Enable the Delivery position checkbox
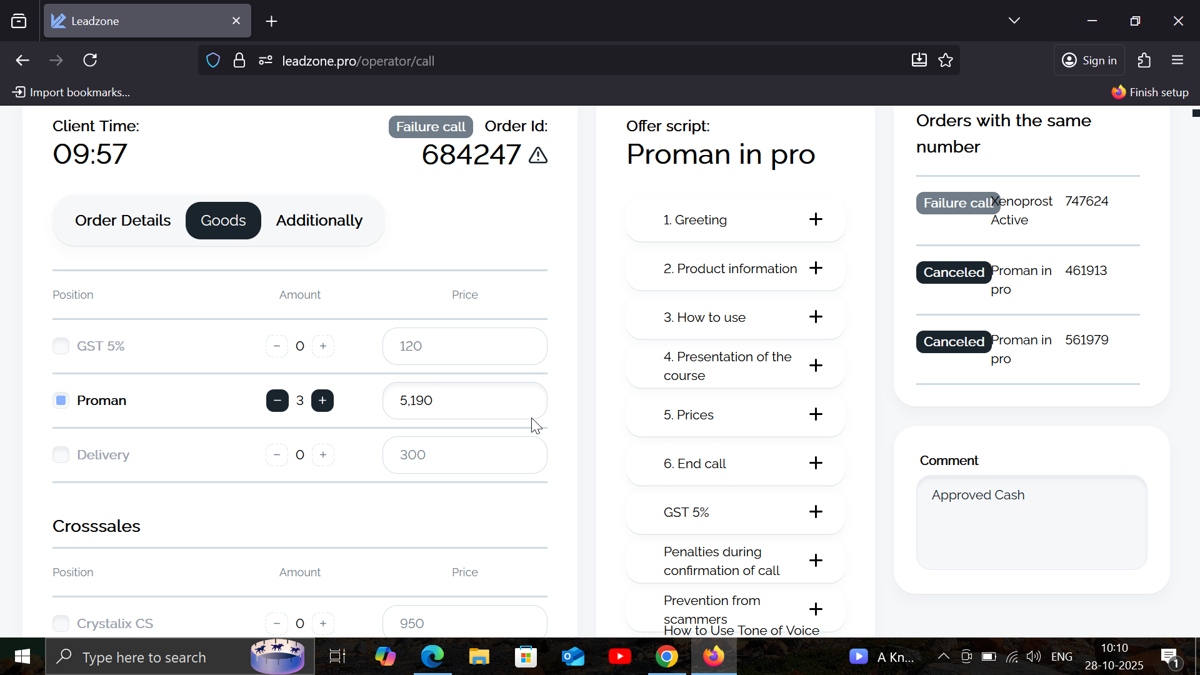This screenshot has width=1200, height=675. [x=61, y=455]
